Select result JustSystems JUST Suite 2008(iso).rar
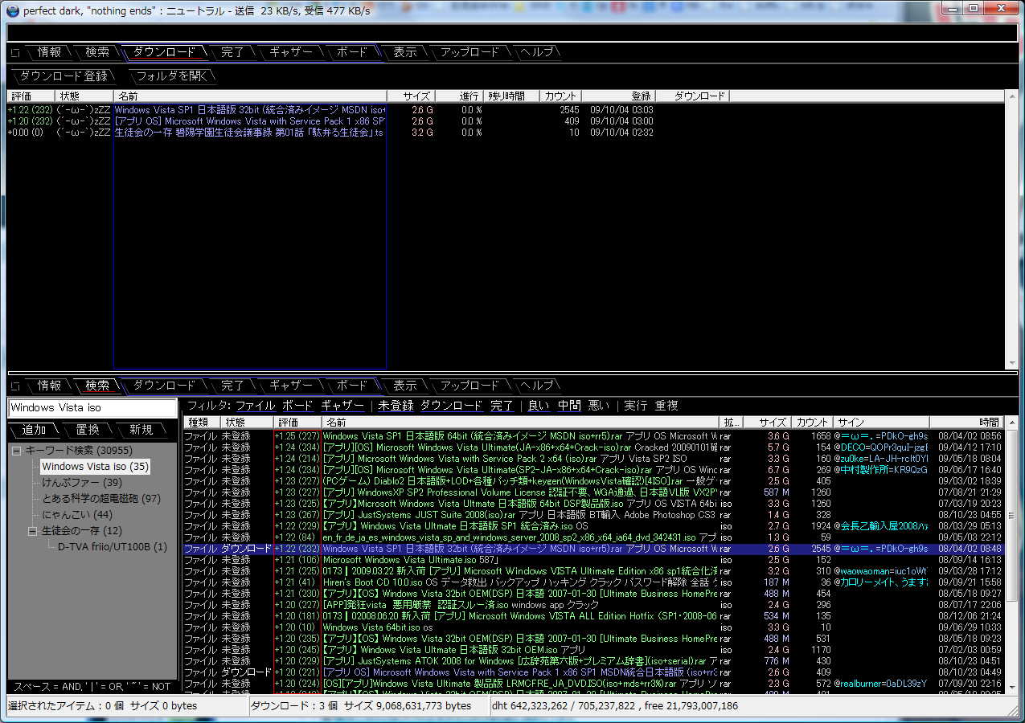 593,515
